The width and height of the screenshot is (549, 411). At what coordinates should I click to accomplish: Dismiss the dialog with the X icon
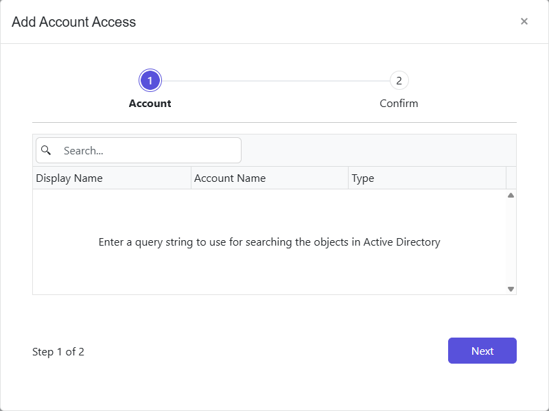pyautogui.click(x=524, y=21)
